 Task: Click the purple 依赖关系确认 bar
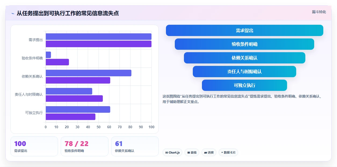click(78, 80)
